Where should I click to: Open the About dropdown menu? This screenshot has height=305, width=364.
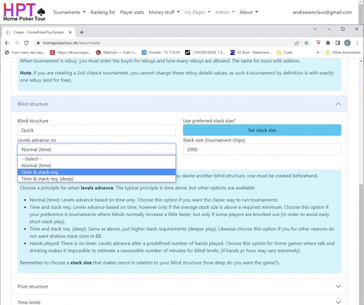(x=249, y=12)
